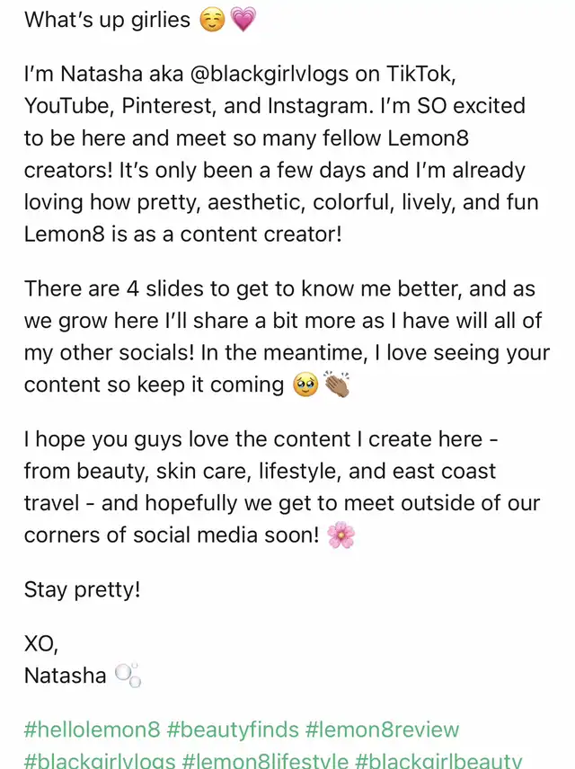Image resolution: width=575 pixels, height=769 pixels.
Task: Open the #lemon8lifestyle hashtag
Action: pos(265,760)
